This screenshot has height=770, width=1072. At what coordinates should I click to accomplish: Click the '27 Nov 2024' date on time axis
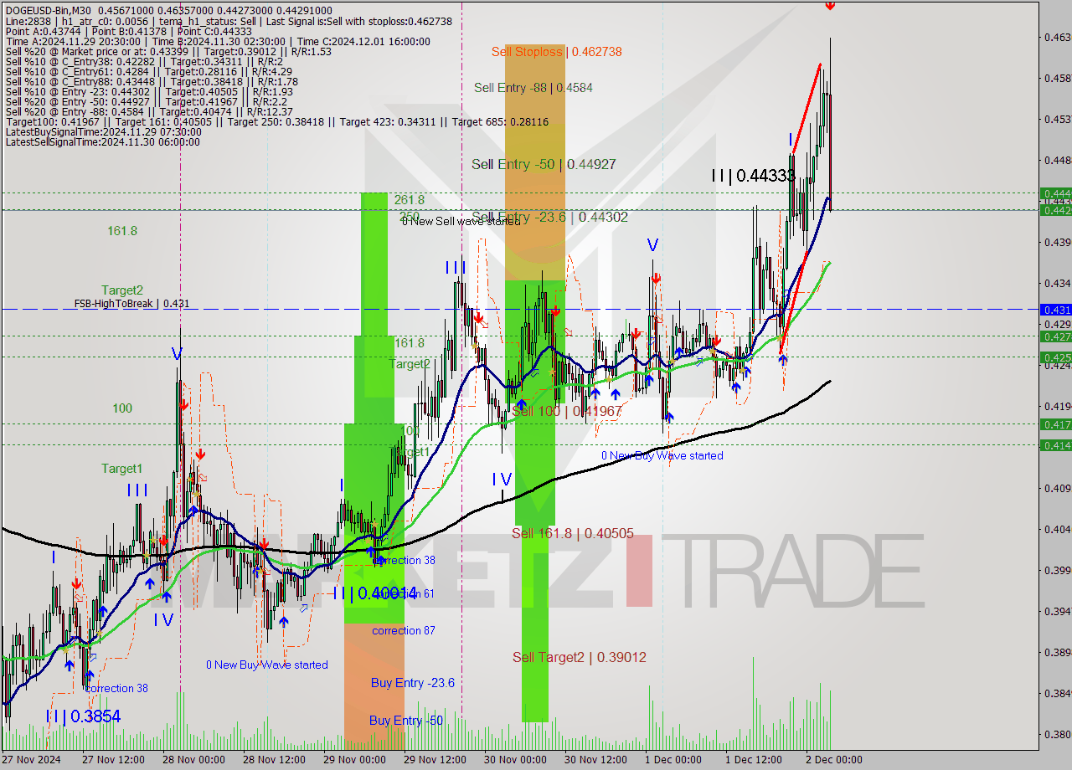(30, 760)
